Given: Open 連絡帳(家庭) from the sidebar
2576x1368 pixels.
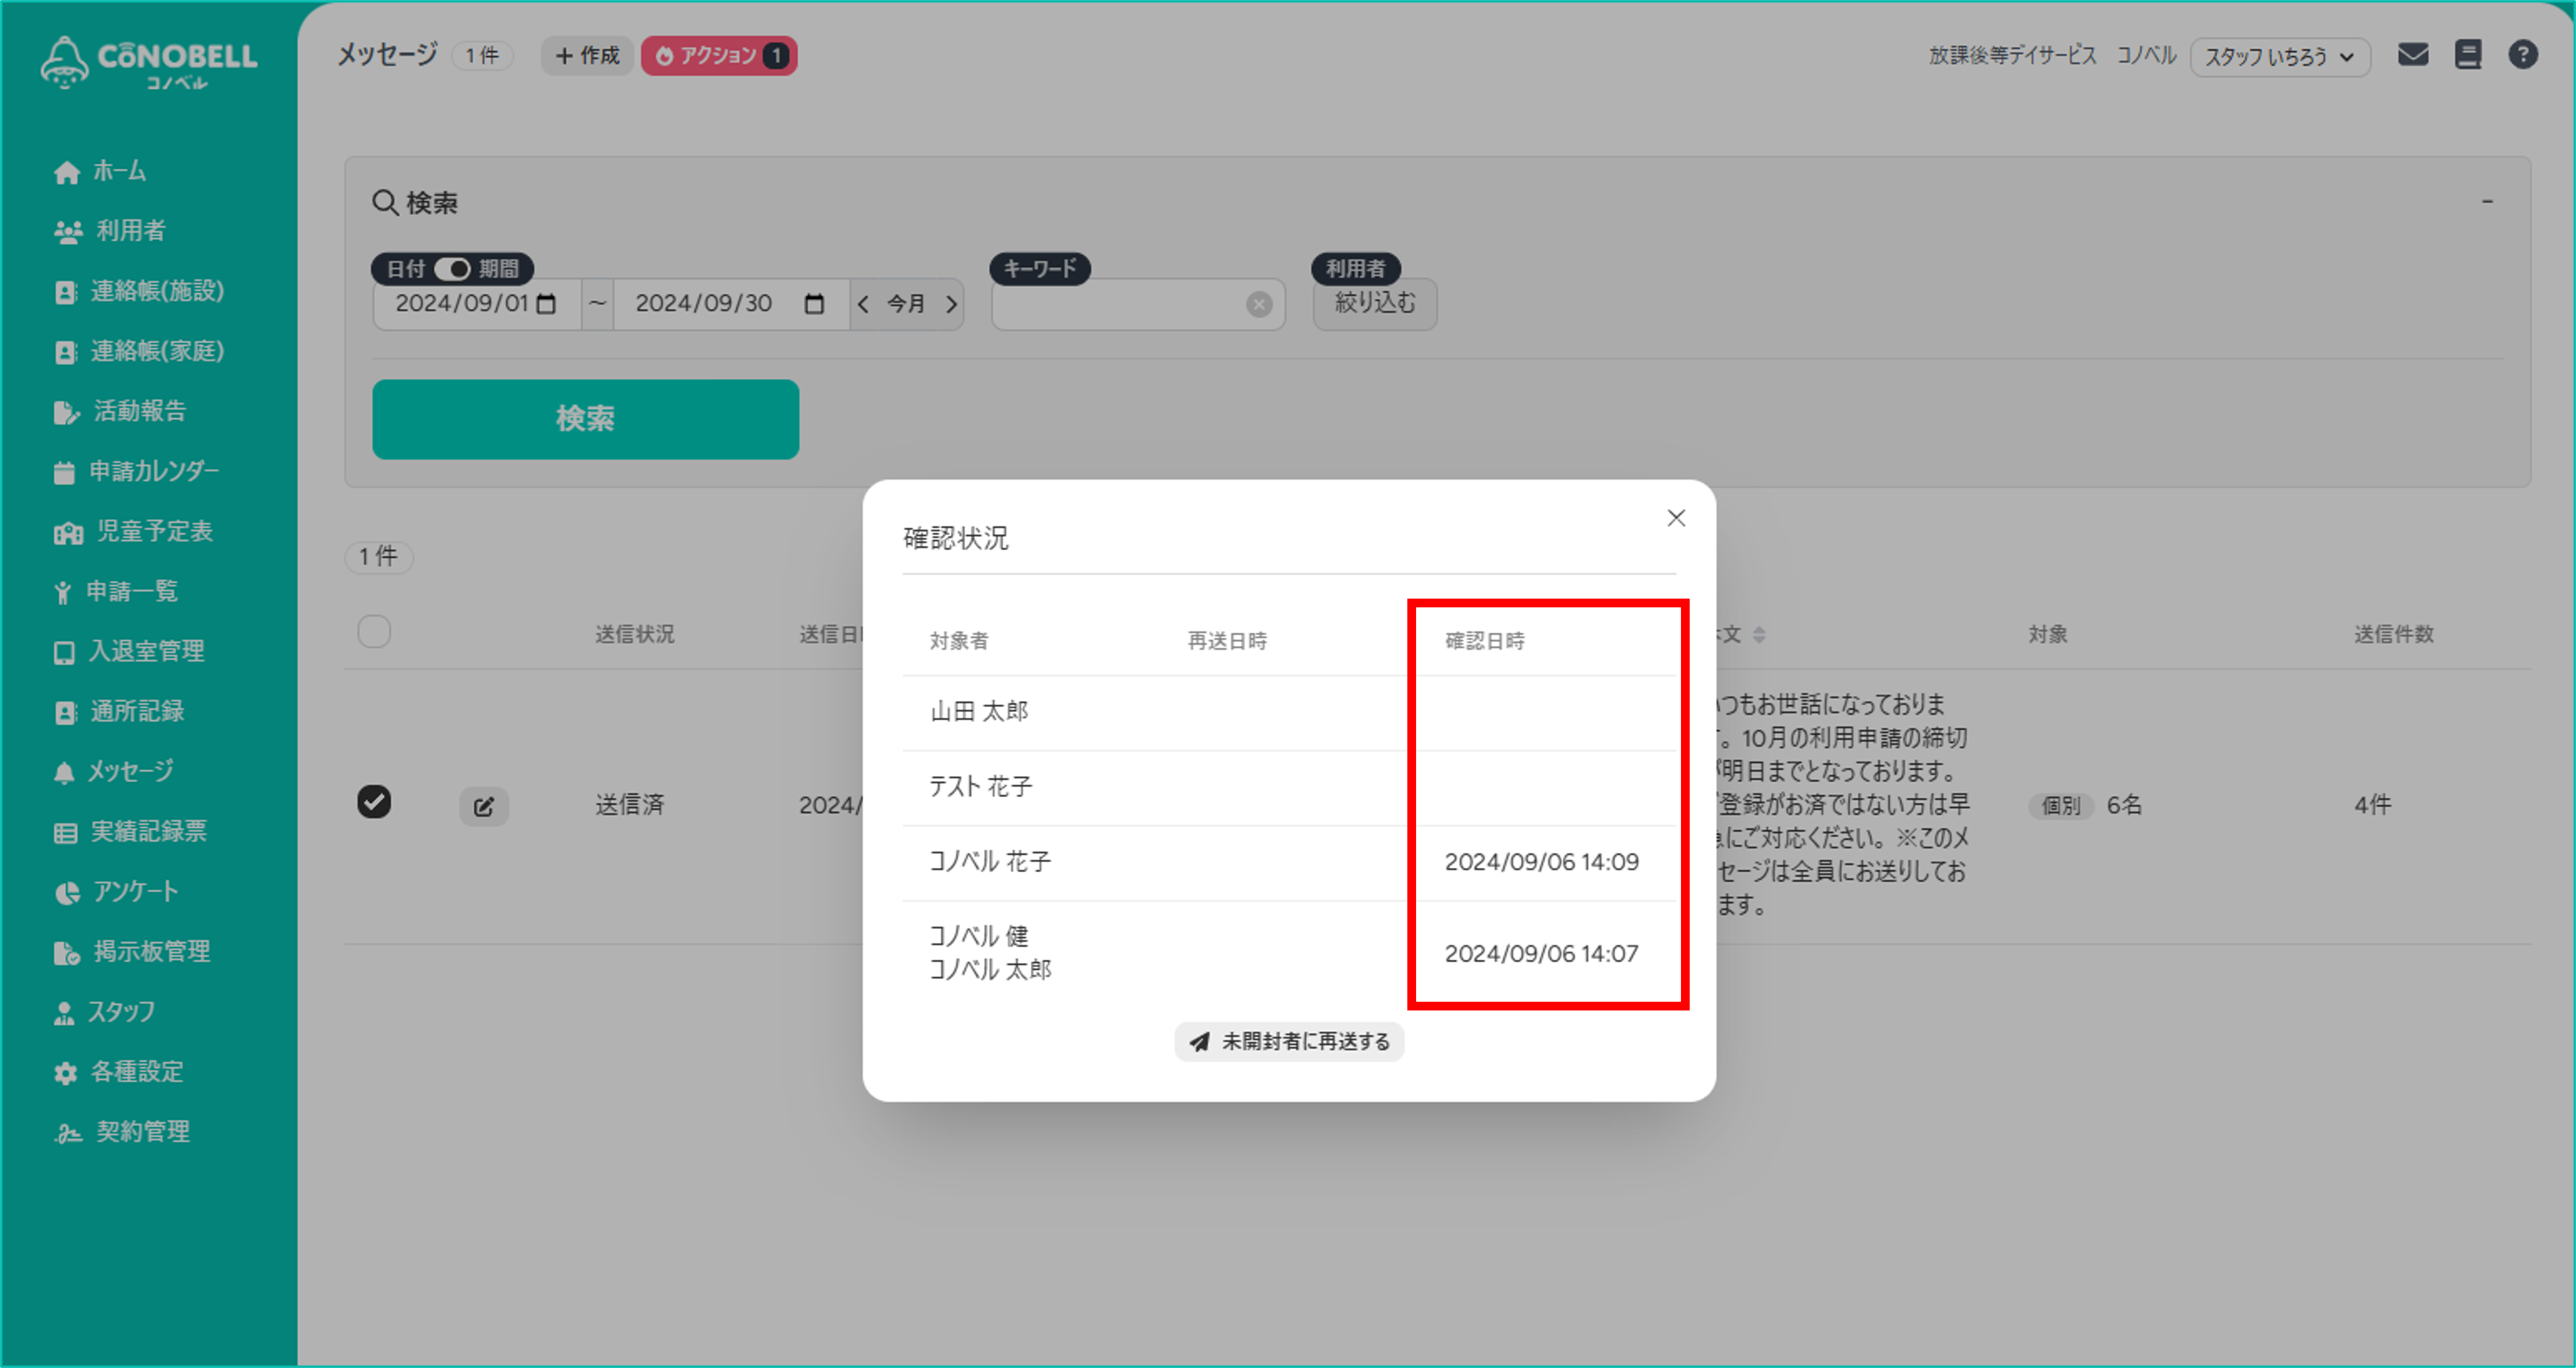Looking at the screenshot, I should (139, 351).
